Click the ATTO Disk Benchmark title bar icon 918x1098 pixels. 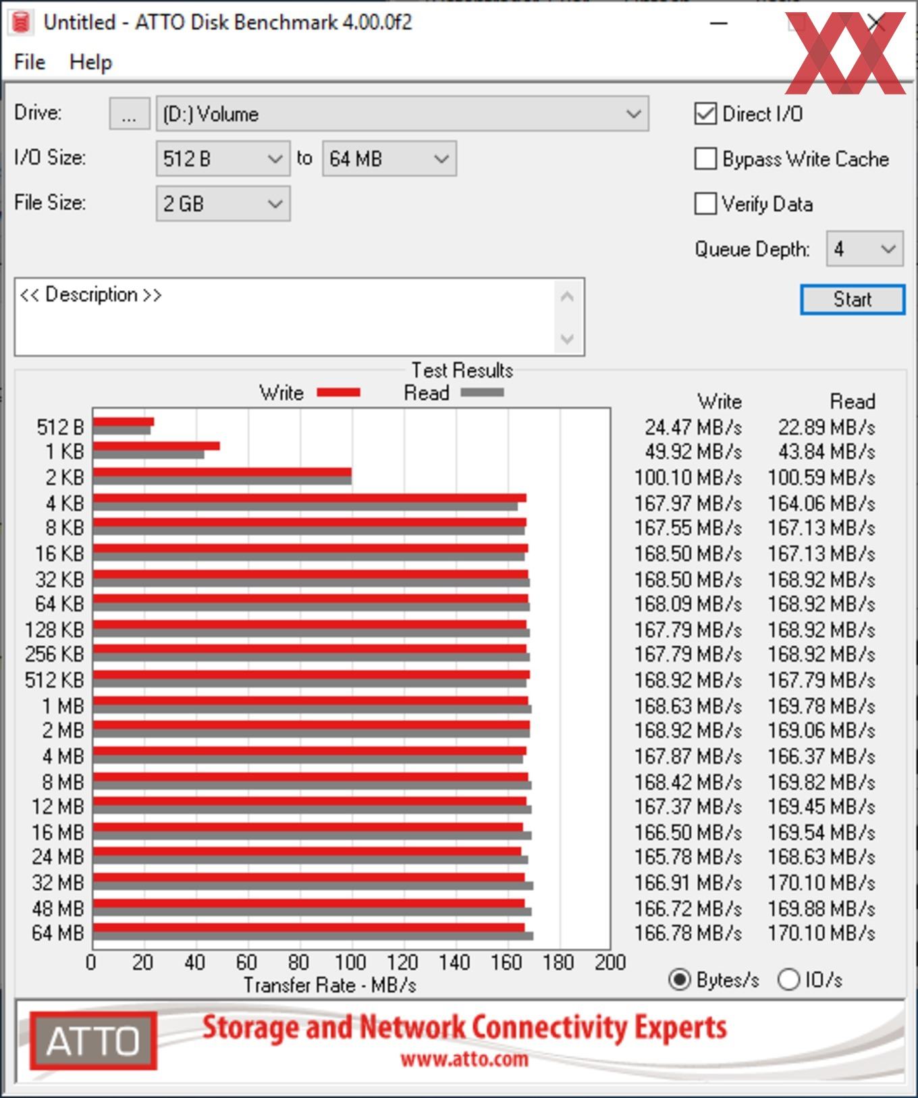tap(22, 22)
